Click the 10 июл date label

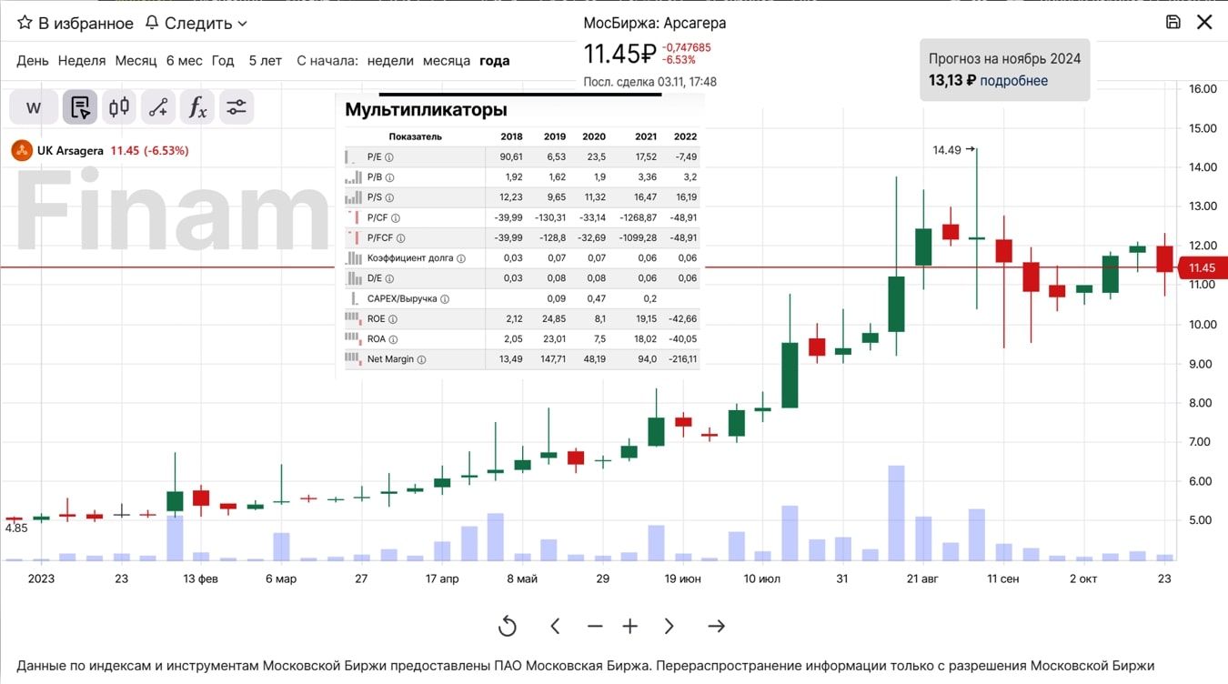click(761, 578)
